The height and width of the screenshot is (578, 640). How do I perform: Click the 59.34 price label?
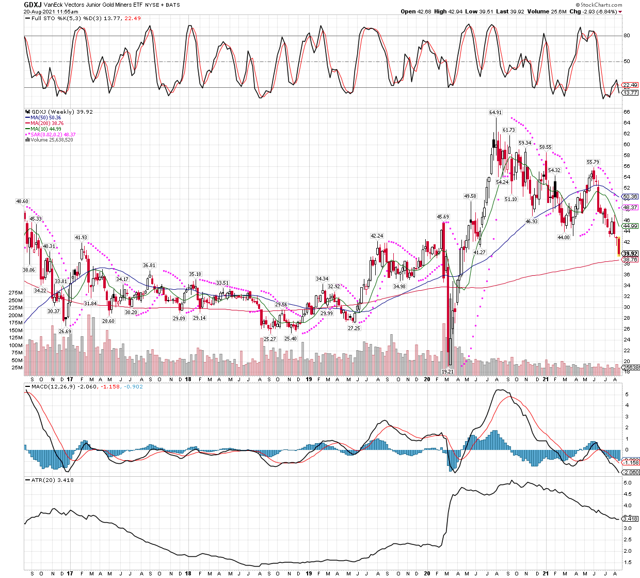(x=525, y=143)
